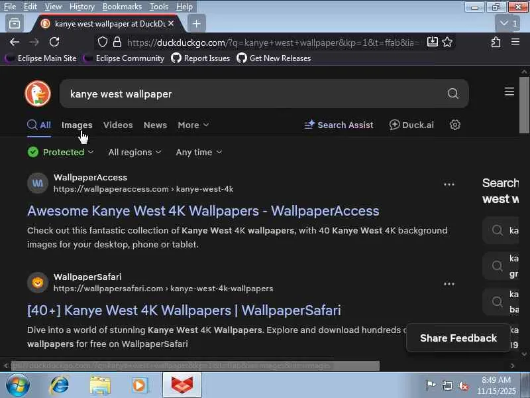Open search settings gear icon

455,125
